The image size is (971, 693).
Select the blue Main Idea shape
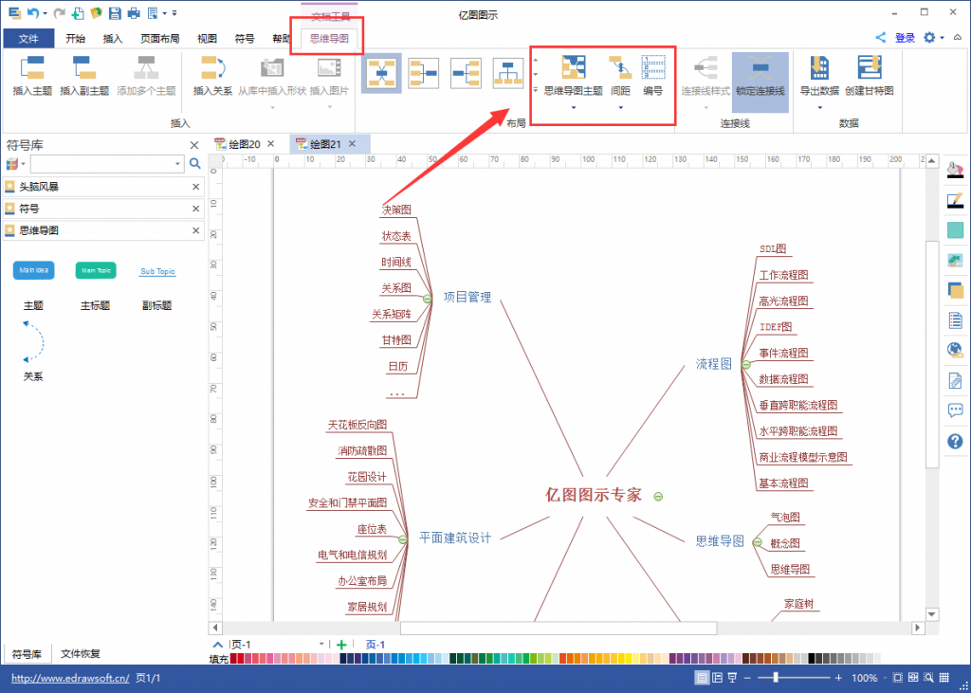(33, 270)
